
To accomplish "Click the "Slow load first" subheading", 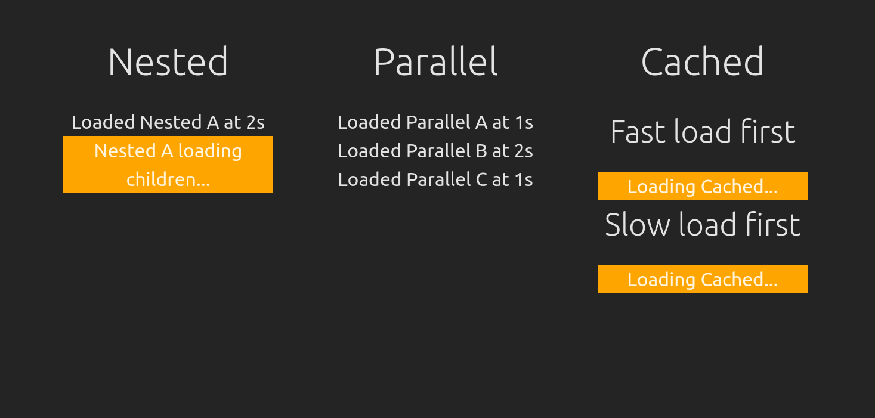I will pyautogui.click(x=702, y=225).
